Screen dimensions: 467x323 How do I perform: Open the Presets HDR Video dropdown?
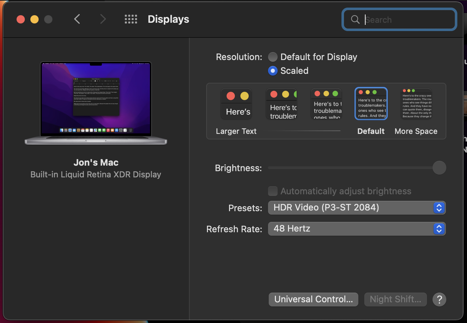[x=357, y=208]
